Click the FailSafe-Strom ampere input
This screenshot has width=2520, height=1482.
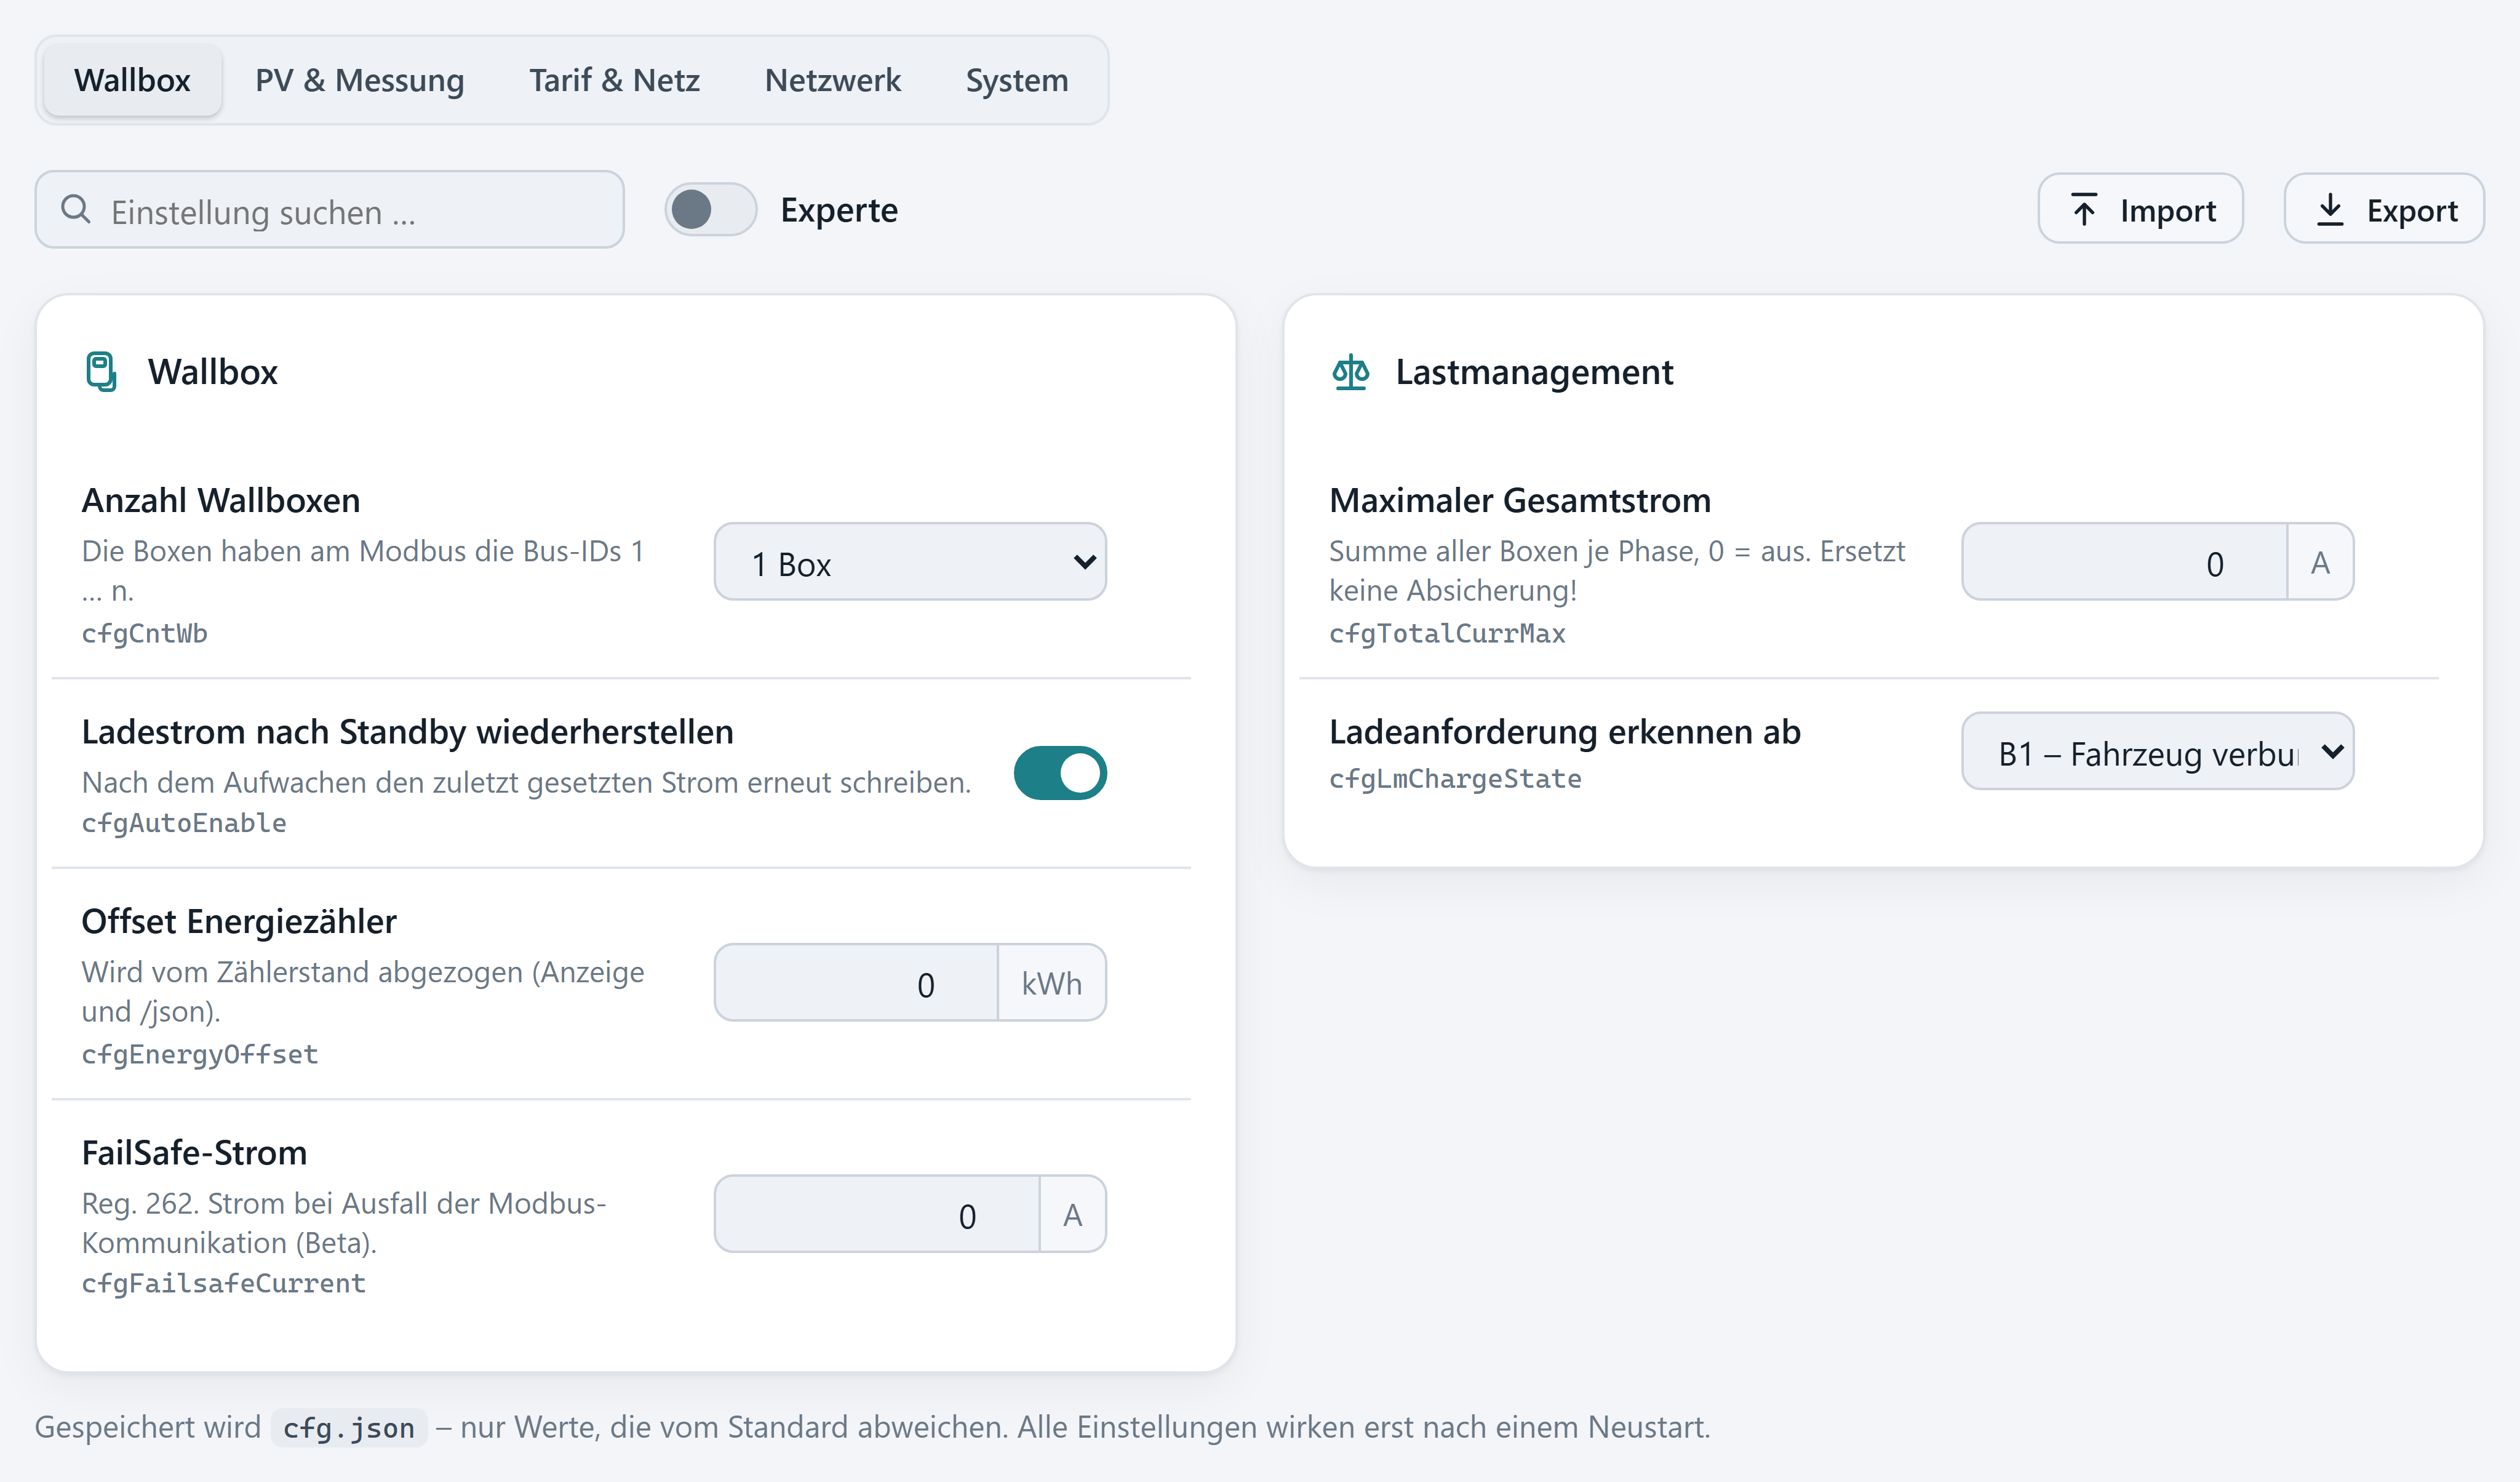(878, 1214)
